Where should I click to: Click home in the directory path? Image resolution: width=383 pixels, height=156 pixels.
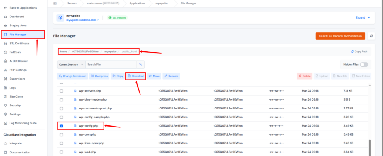coord(63,51)
